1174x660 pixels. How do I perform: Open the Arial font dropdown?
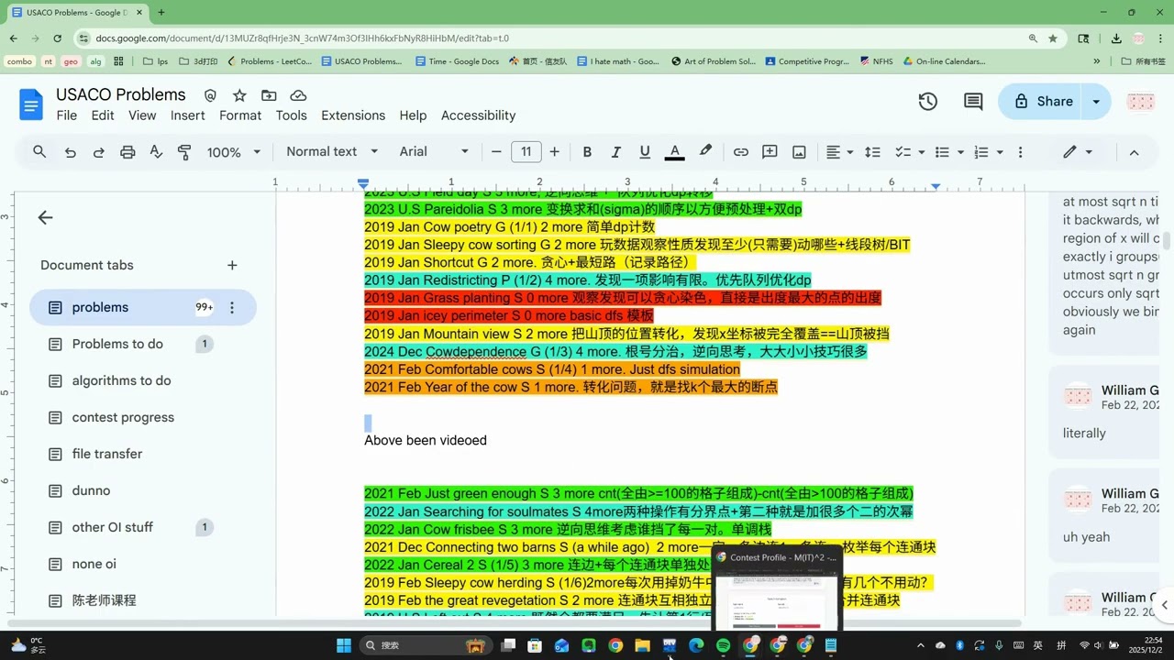click(x=434, y=152)
